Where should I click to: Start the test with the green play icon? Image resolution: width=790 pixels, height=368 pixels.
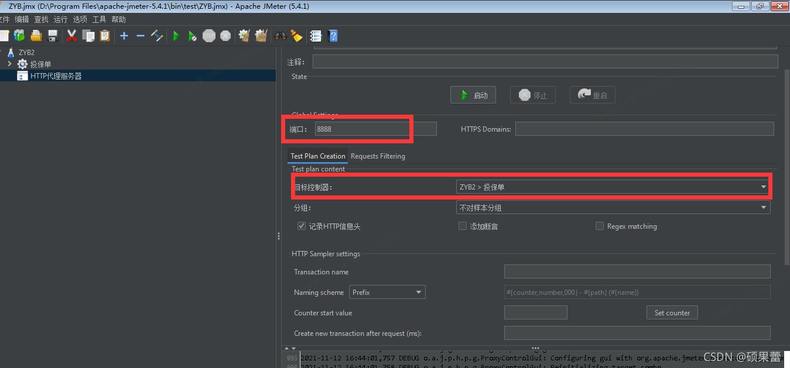point(176,36)
